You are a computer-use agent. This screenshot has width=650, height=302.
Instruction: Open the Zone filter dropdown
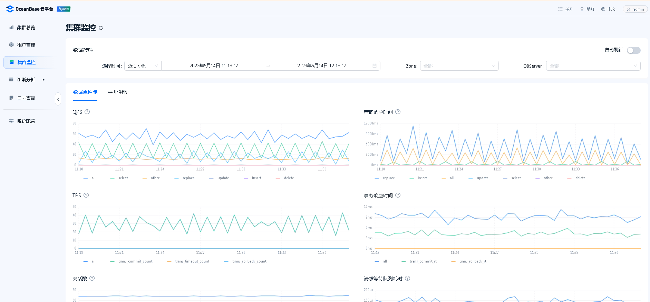click(x=459, y=66)
